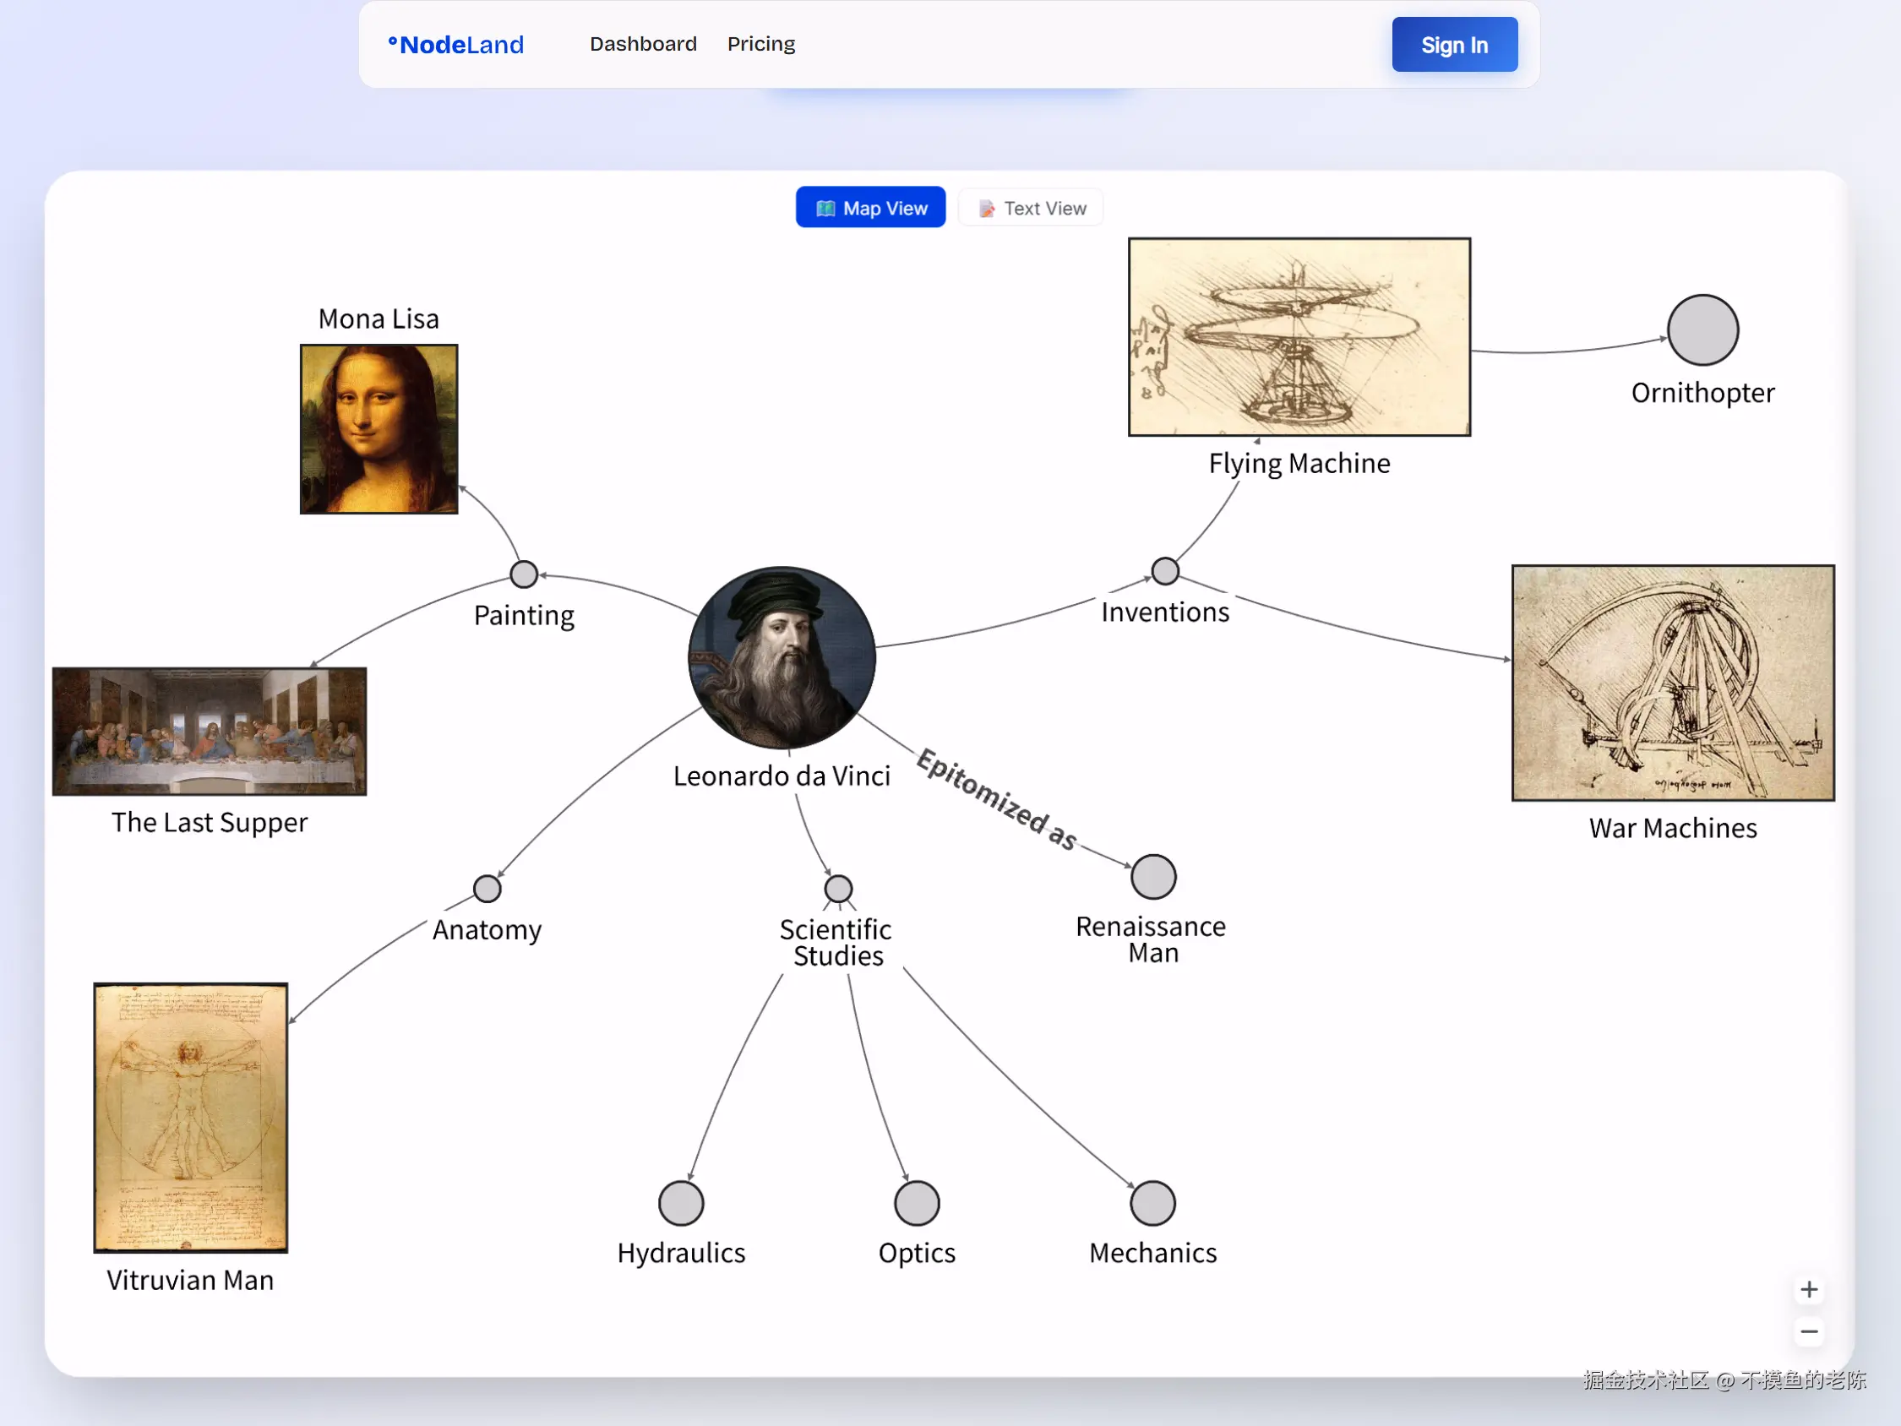Click the Mona Lisa painting thumbnail
The height and width of the screenshot is (1426, 1901).
[379, 429]
